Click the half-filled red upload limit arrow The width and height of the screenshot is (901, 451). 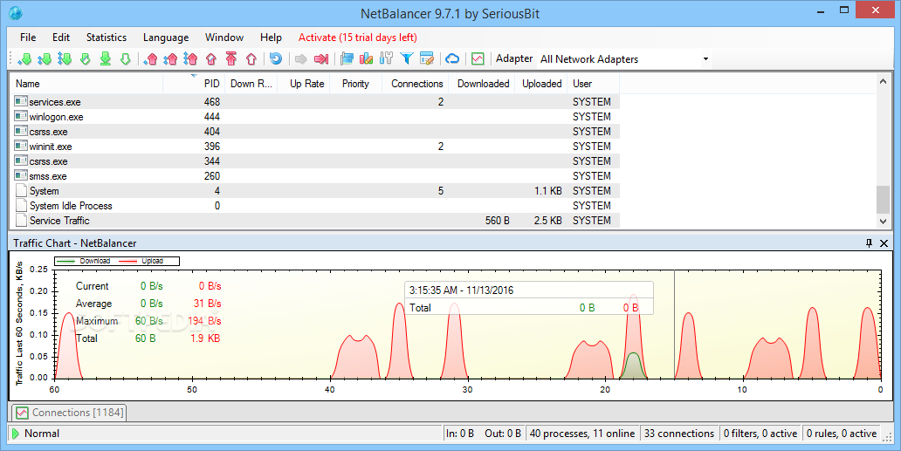[211, 58]
